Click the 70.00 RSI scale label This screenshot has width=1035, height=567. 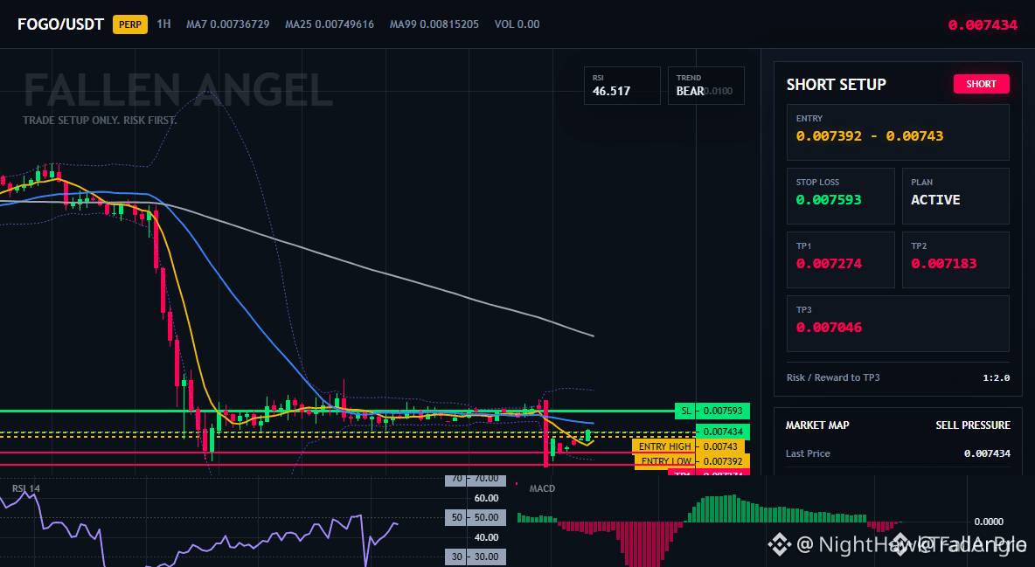coord(486,479)
